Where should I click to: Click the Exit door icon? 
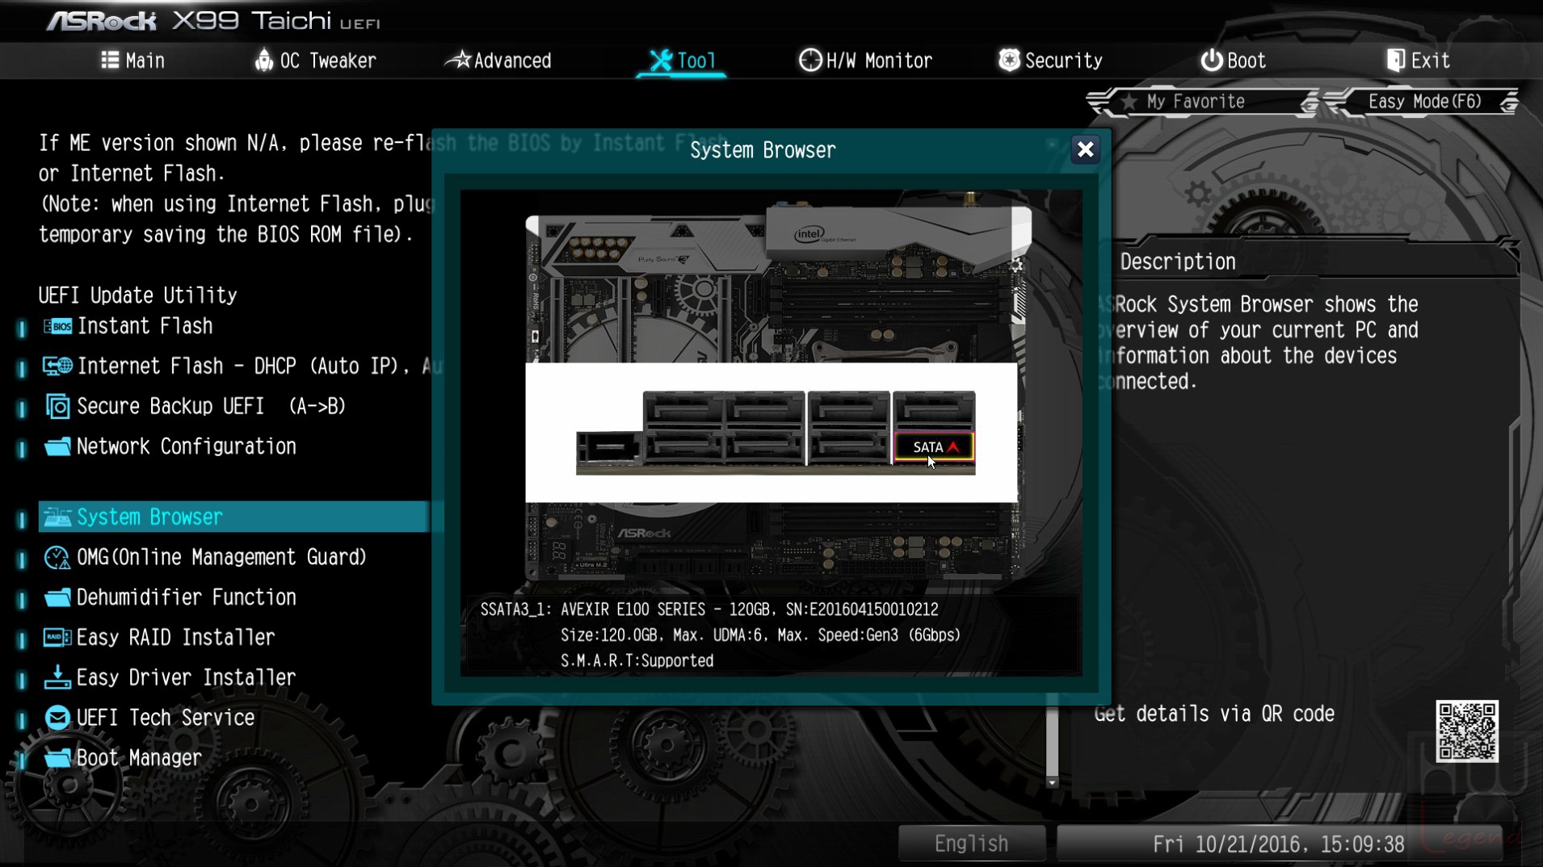[1396, 60]
